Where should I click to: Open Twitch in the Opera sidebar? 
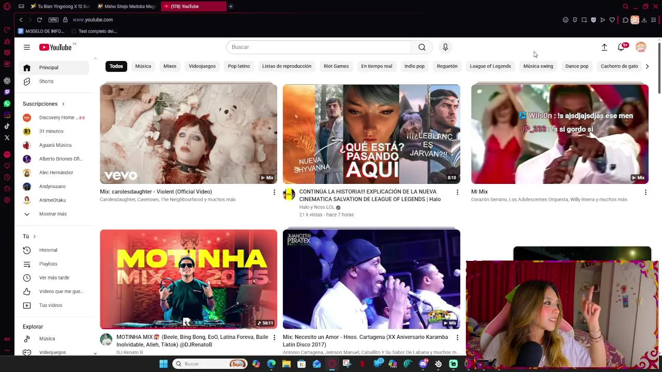[7, 92]
